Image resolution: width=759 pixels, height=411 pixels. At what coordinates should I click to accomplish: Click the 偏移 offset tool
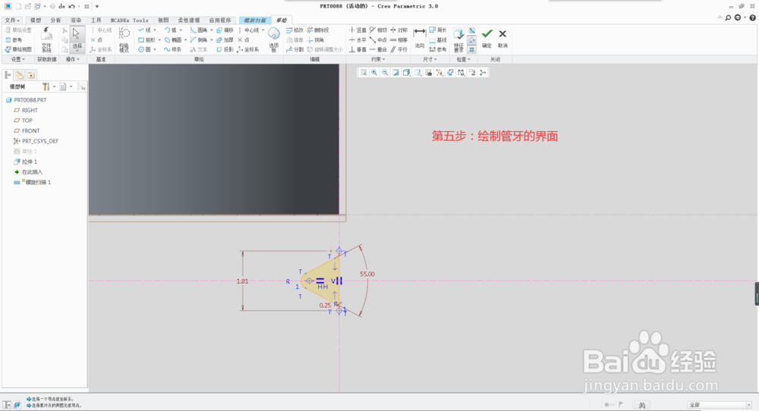click(225, 30)
